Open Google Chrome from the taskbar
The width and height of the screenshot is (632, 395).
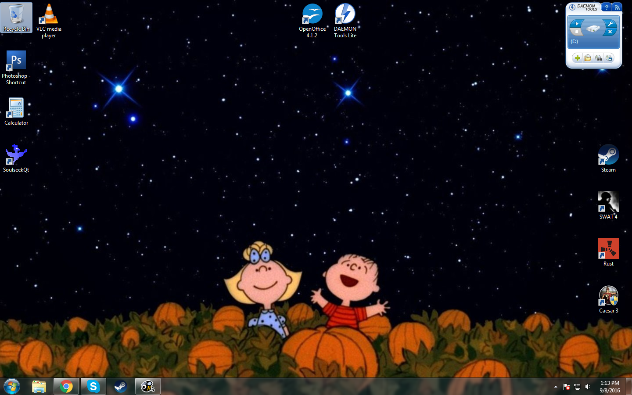click(66, 387)
